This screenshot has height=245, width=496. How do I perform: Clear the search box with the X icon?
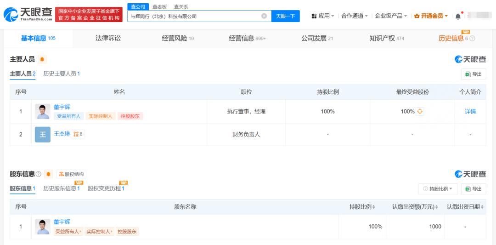tap(264, 16)
